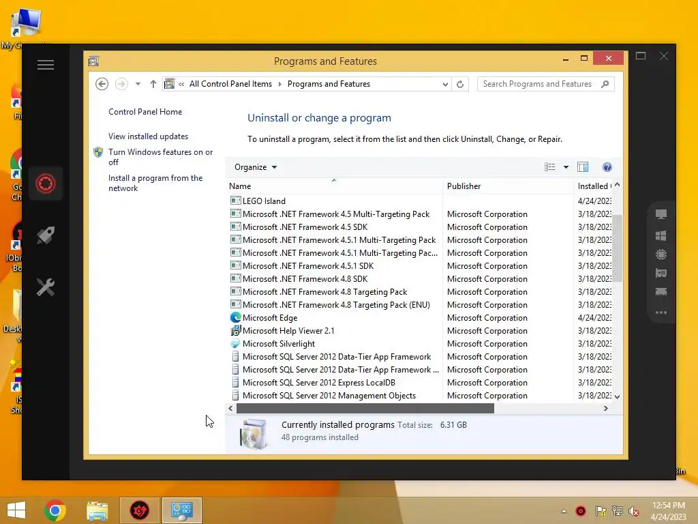Image resolution: width=698 pixels, height=524 pixels.
Task: Open File Explorer from taskbar
Action: pos(97,510)
